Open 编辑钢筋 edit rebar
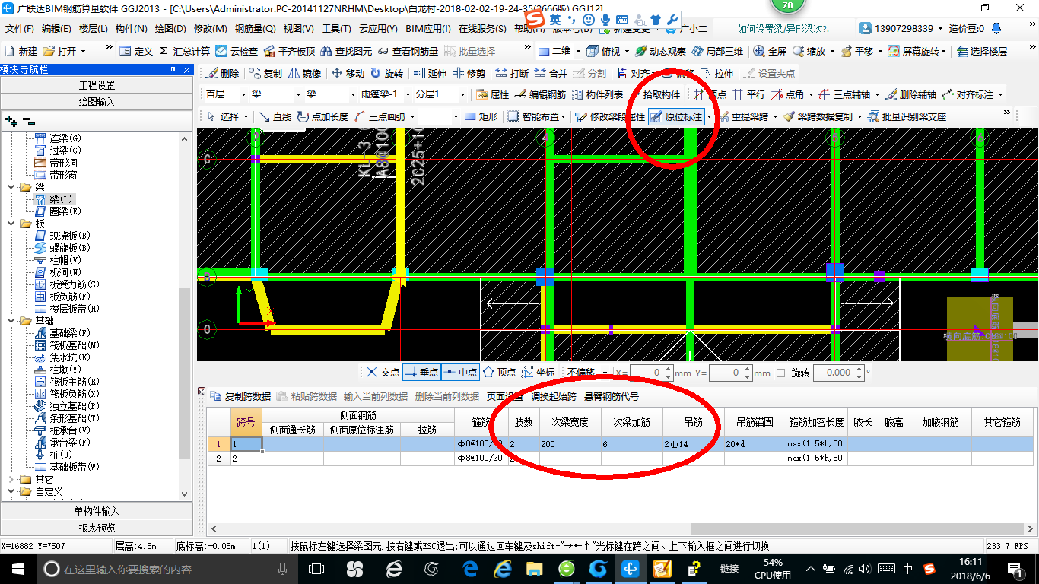 540,95
